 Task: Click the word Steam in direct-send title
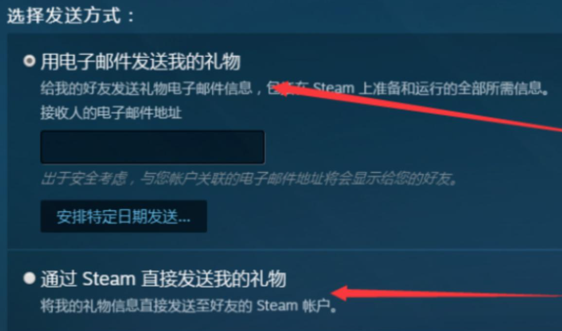(x=109, y=279)
